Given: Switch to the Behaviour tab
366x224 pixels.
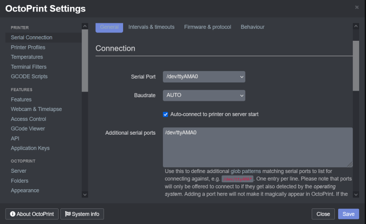Looking at the screenshot, I should 253,27.
